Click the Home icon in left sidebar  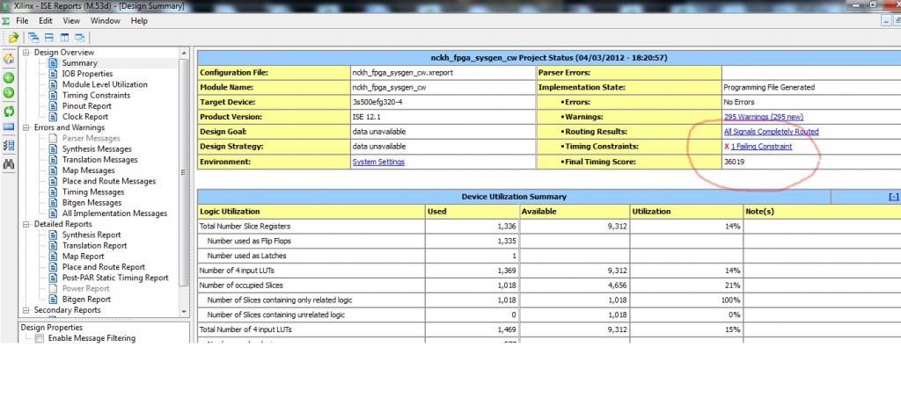pos(9,59)
